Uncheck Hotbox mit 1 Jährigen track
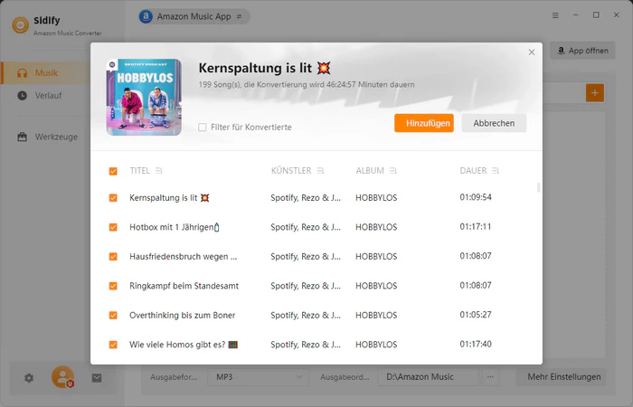Screen dimensions: 633x407 click(x=113, y=227)
